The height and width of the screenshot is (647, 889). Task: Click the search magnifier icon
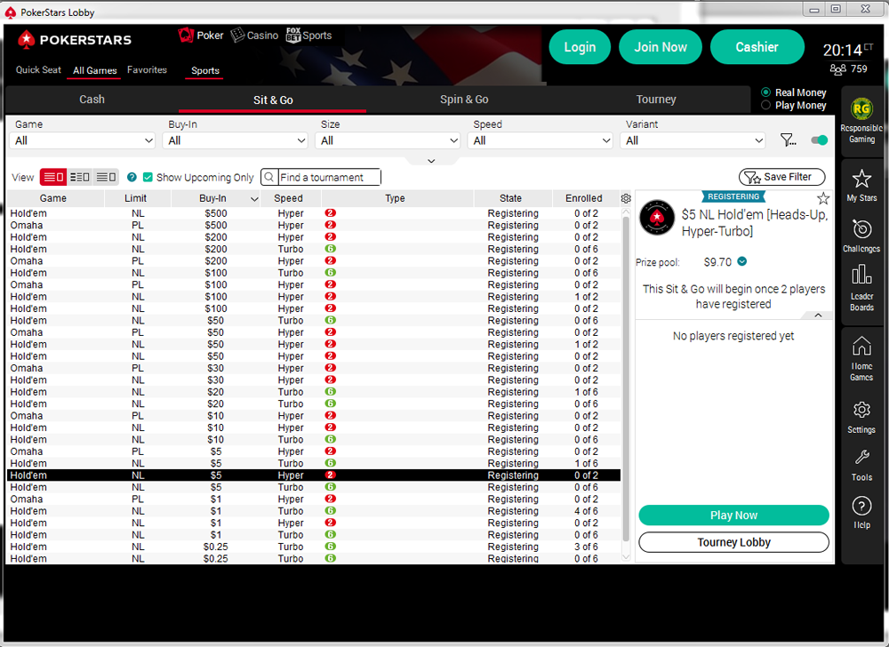pos(269,178)
